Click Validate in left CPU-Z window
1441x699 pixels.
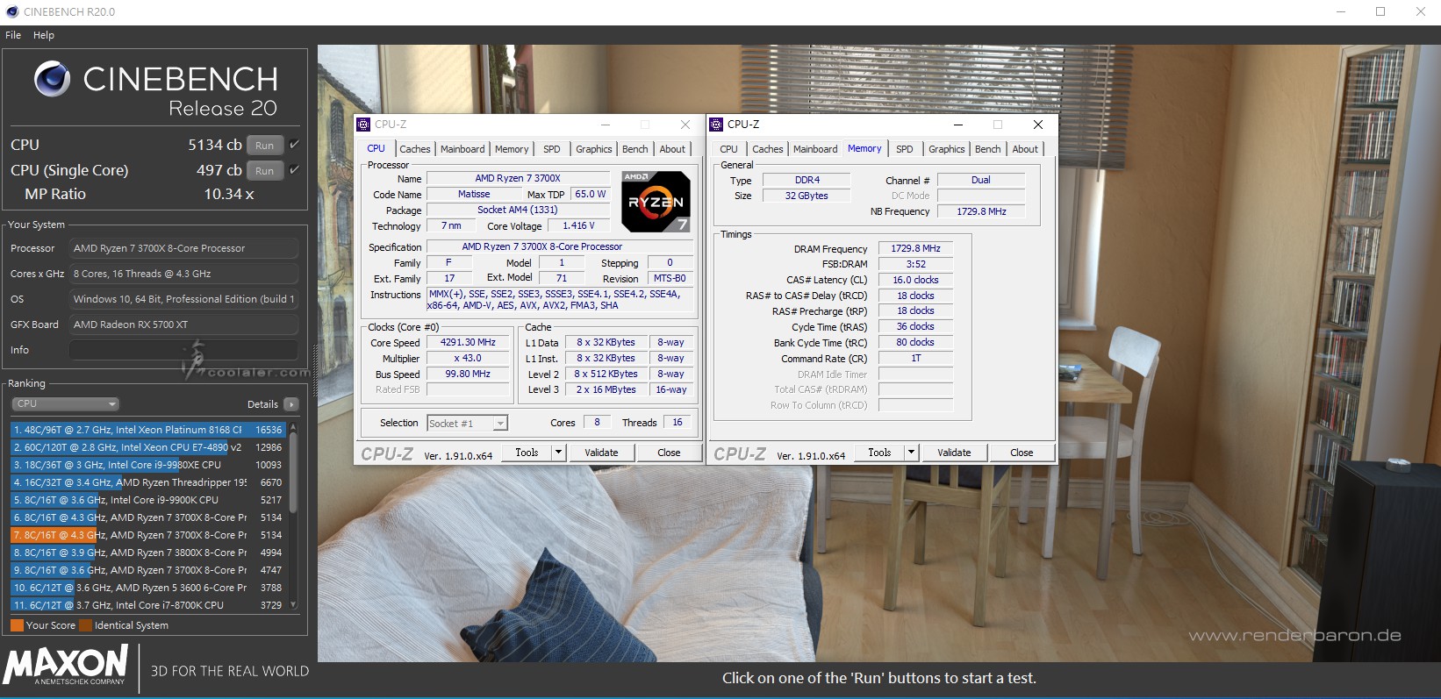(601, 453)
